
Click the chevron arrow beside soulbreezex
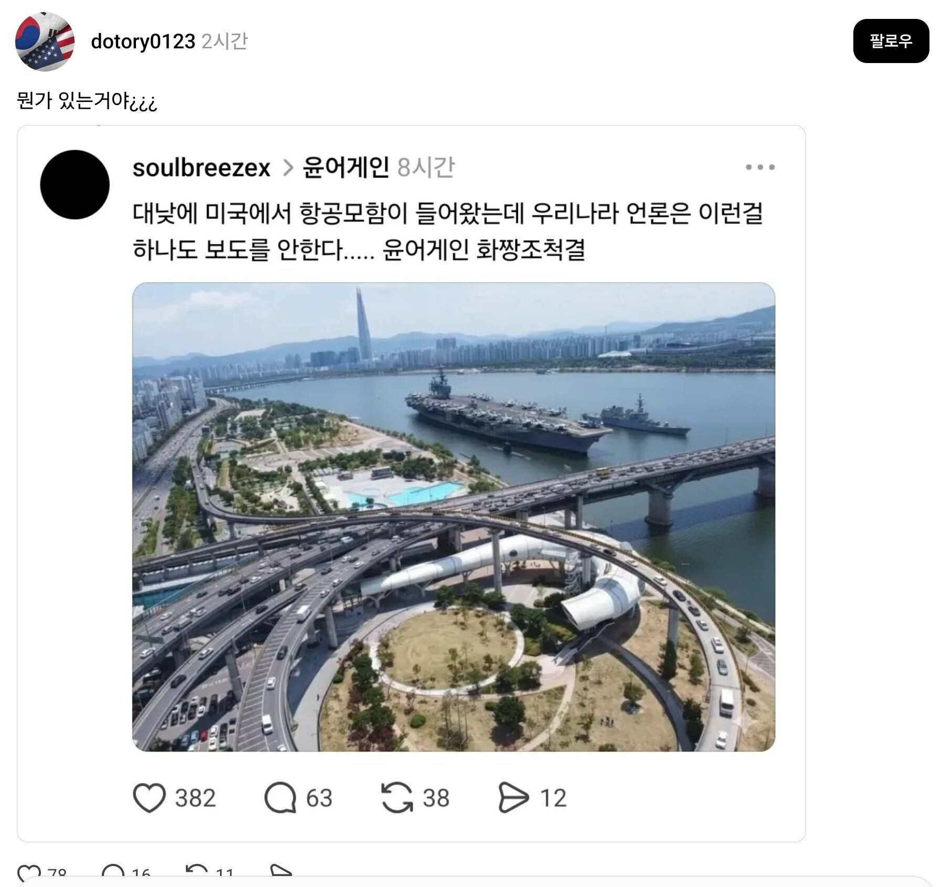[288, 168]
